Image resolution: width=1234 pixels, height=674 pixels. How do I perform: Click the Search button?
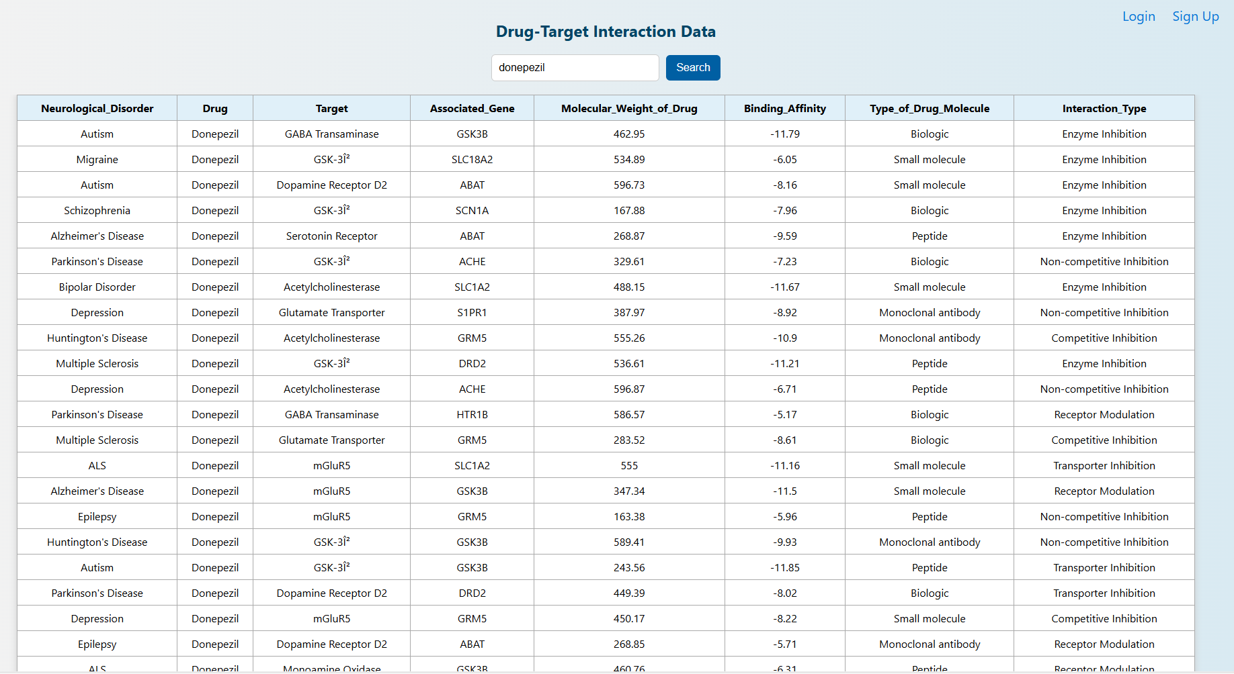[693, 68]
